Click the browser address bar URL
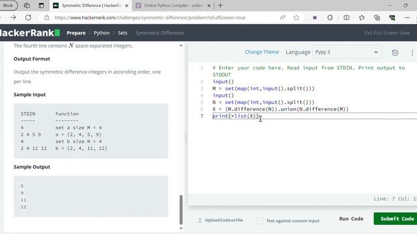 pos(150,18)
